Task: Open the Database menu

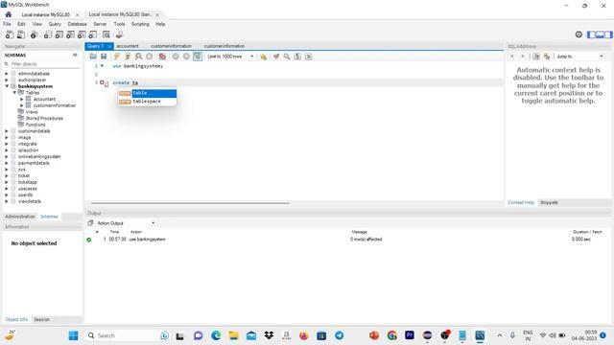Action: coord(77,24)
